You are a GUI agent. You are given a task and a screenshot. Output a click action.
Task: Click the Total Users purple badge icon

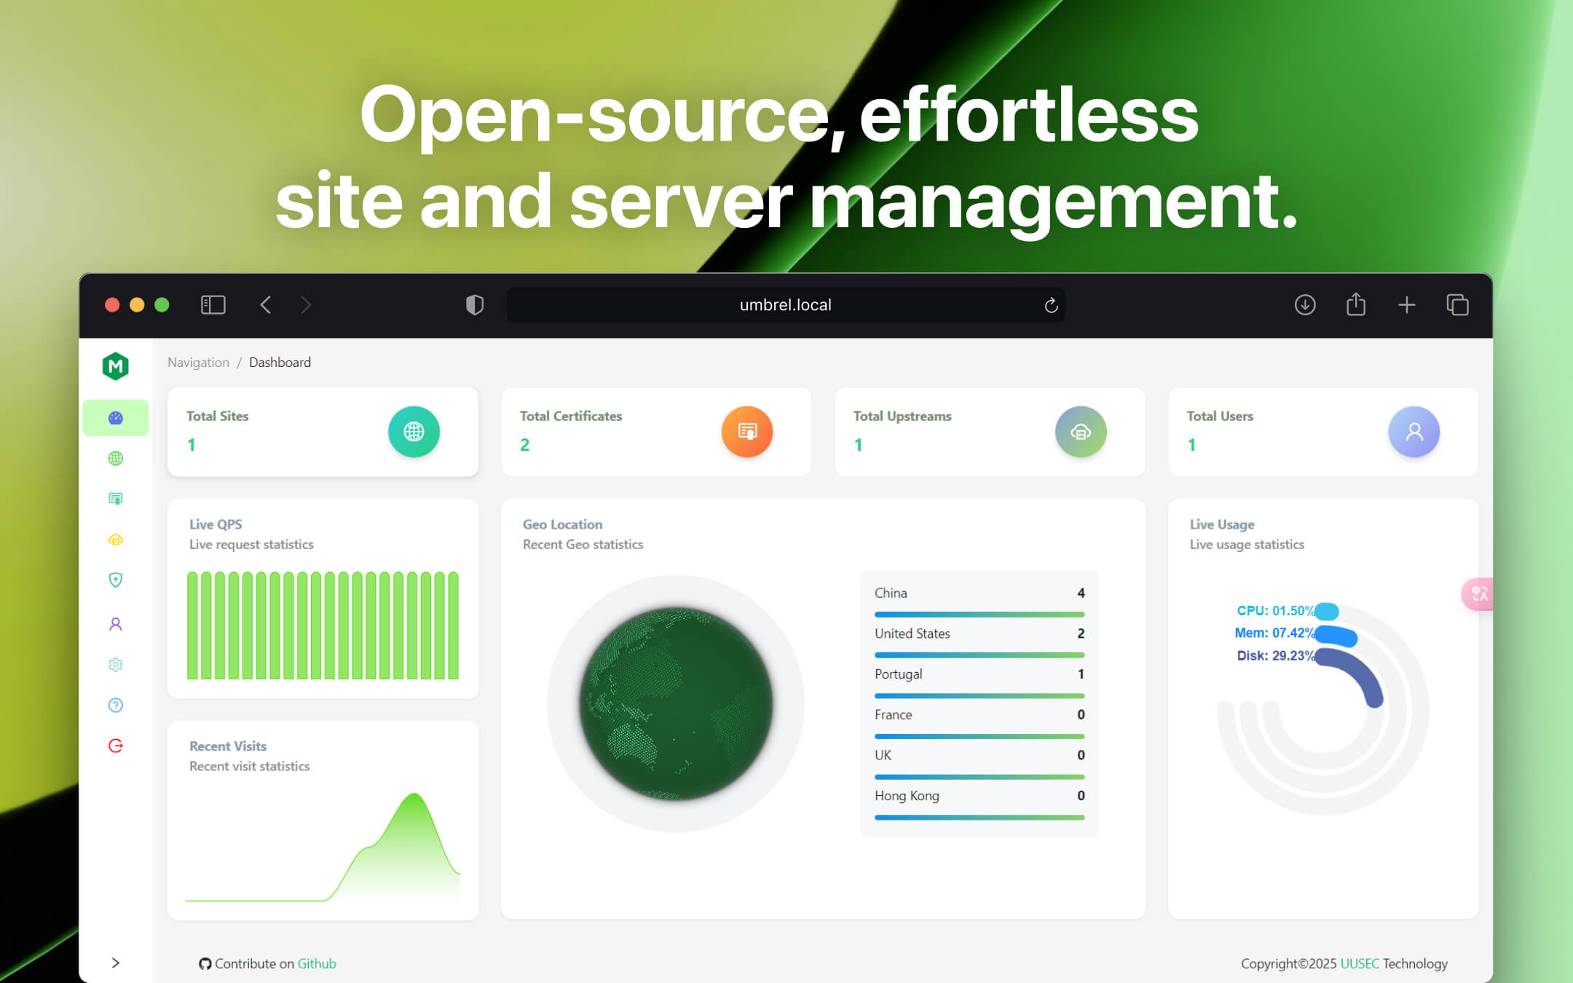coord(1414,431)
